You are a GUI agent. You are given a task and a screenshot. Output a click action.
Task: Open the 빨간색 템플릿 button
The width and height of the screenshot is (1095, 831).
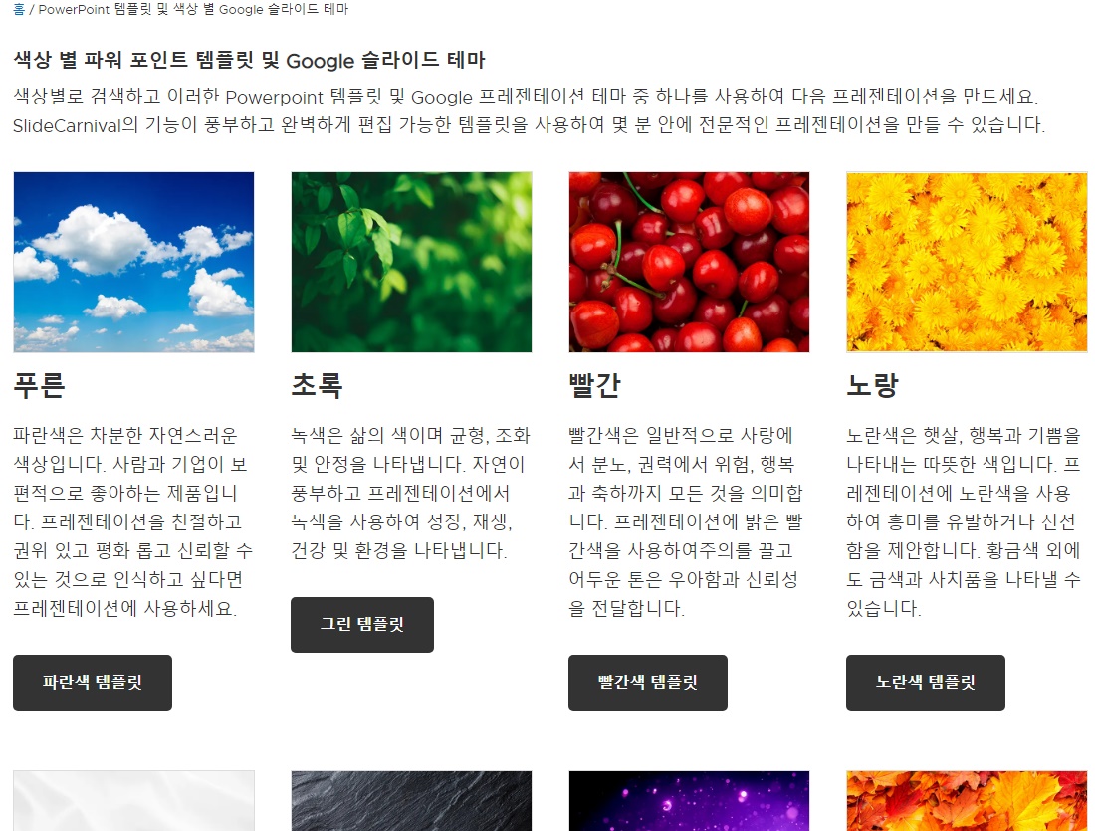point(647,683)
